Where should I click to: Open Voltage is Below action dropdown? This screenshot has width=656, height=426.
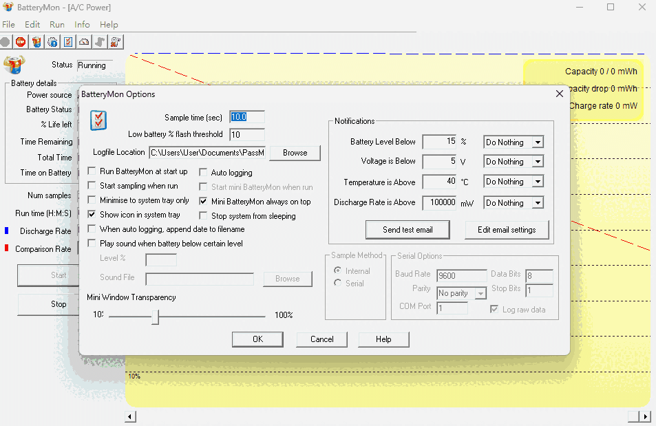(x=538, y=162)
